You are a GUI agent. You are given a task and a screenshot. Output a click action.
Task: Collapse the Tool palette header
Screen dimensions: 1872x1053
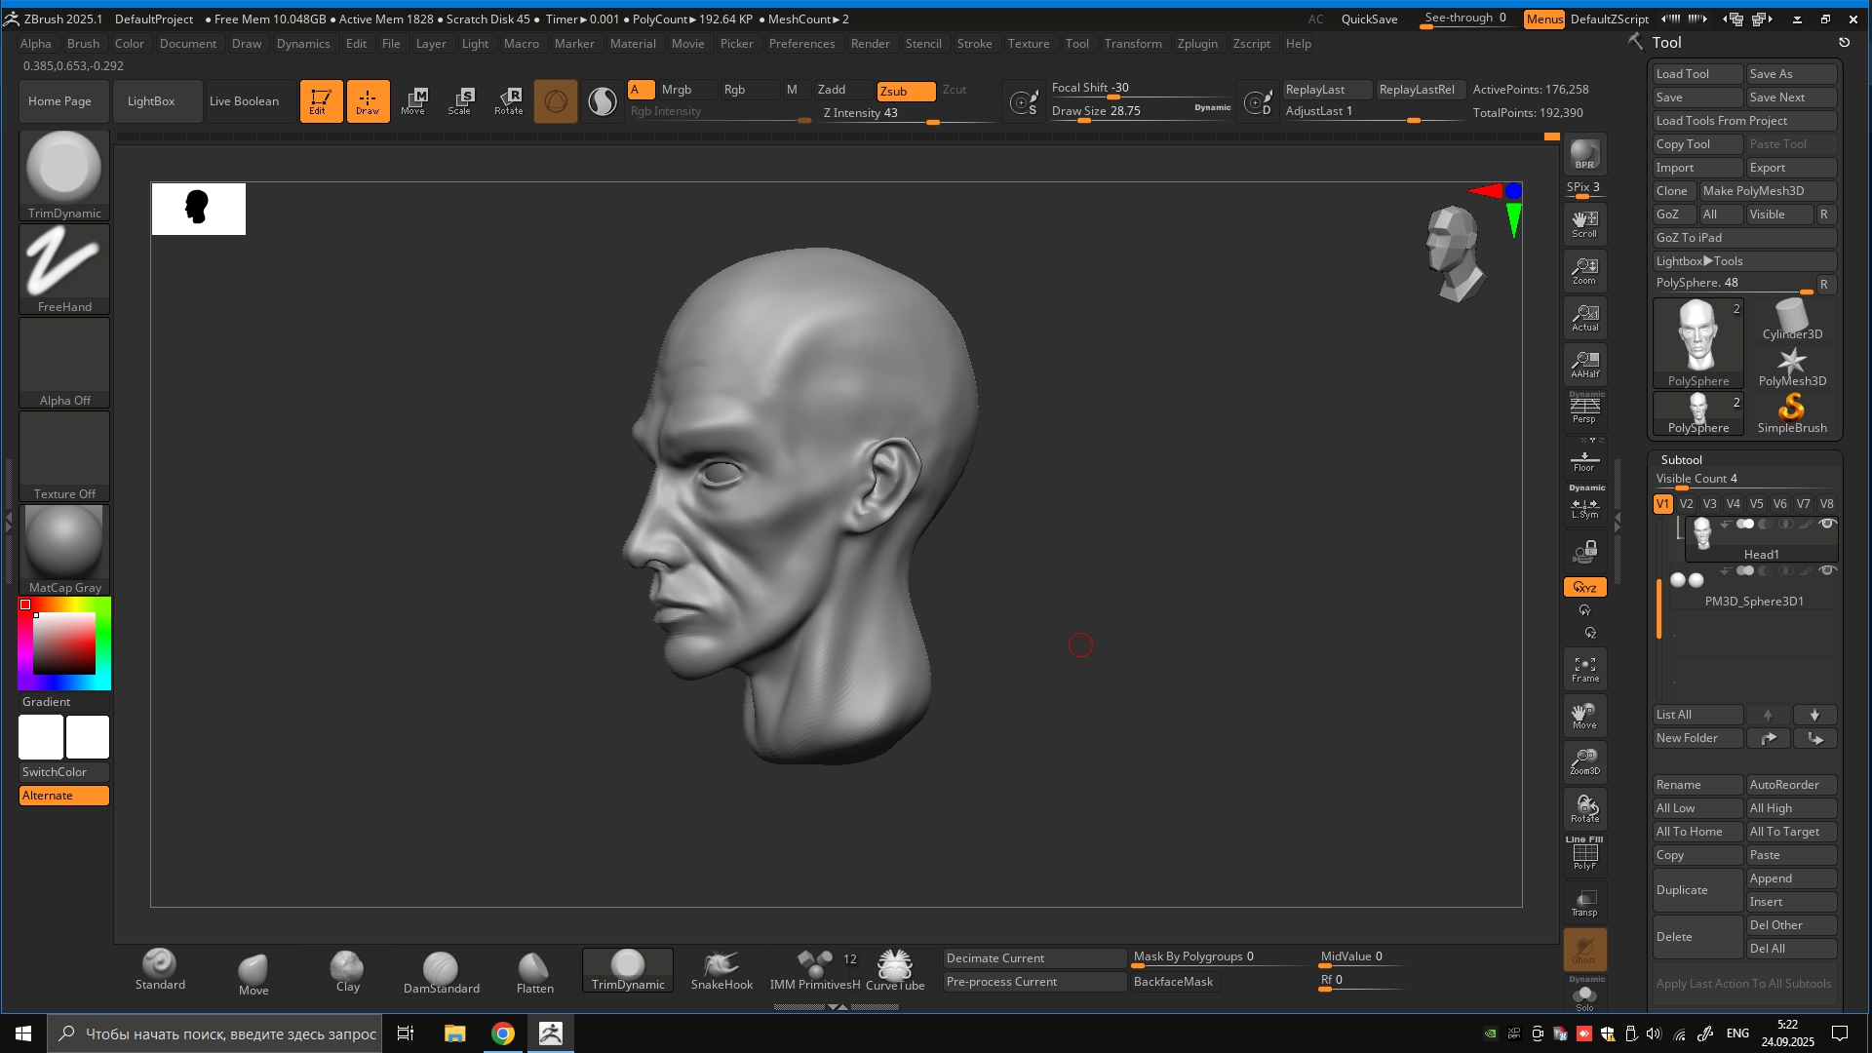pos(1666,43)
